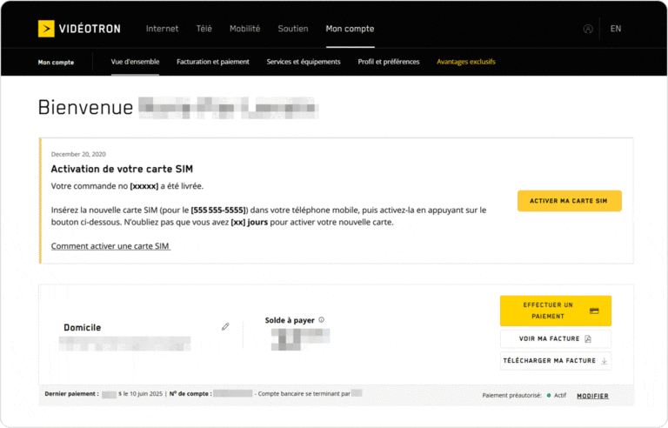668x428 pixels.
Task: Switch to Vue d'ensemble tab
Action: coord(135,62)
